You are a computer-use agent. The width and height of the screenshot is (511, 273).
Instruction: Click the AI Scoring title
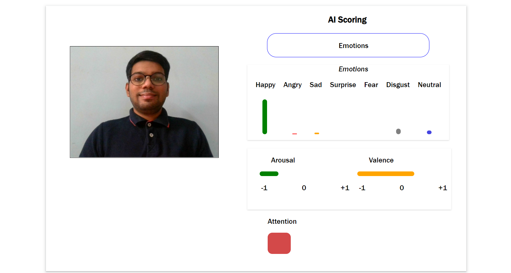click(x=347, y=19)
